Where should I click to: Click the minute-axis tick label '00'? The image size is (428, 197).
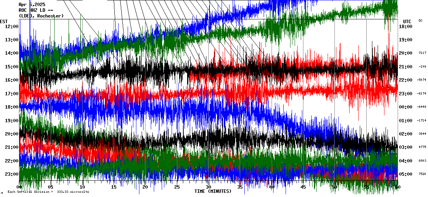click(x=19, y=187)
